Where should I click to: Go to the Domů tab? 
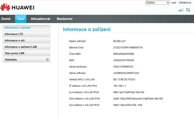pyautogui.click(x=6, y=19)
